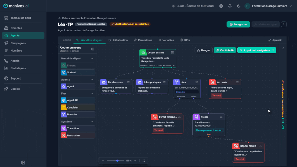Viewport: 297px width, 167px height.
Task: Collapse the left sidebar
Action: (23, 162)
